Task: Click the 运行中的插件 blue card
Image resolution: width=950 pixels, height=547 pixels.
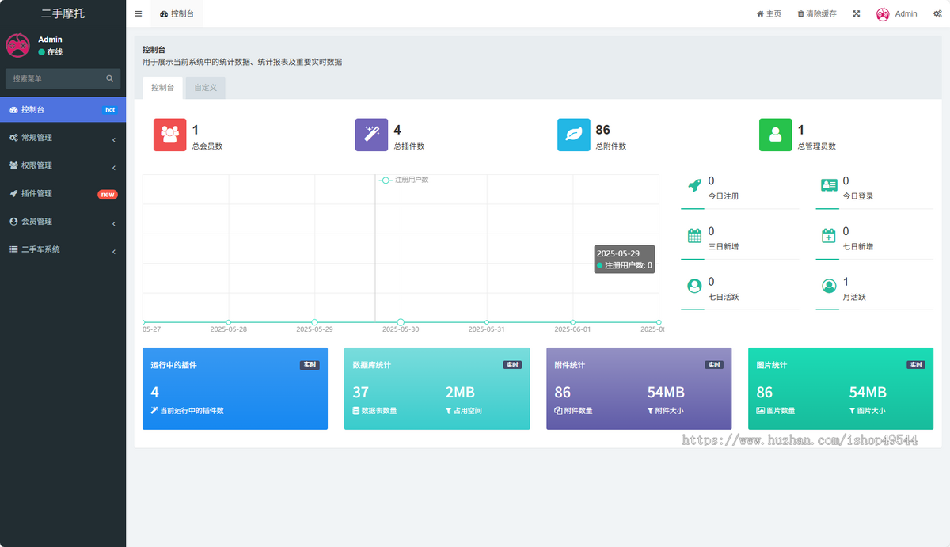Action: tap(235, 389)
